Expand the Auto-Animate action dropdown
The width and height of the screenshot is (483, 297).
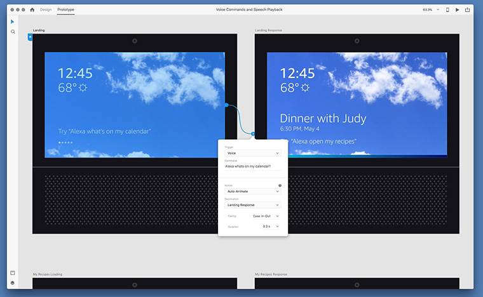(253, 191)
